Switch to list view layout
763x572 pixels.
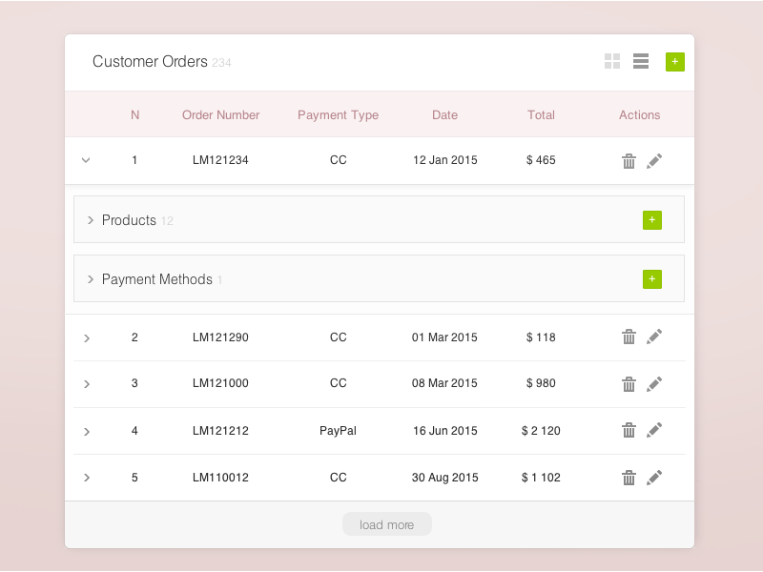point(640,61)
